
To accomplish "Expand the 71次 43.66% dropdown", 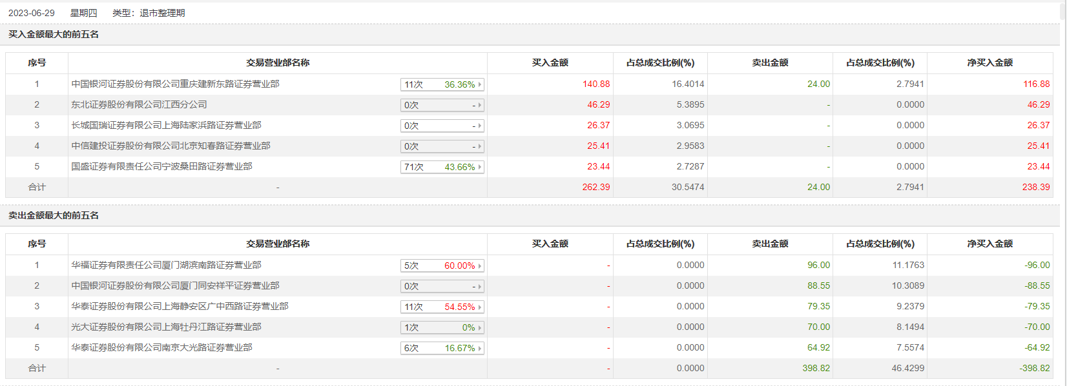I will 442,167.
